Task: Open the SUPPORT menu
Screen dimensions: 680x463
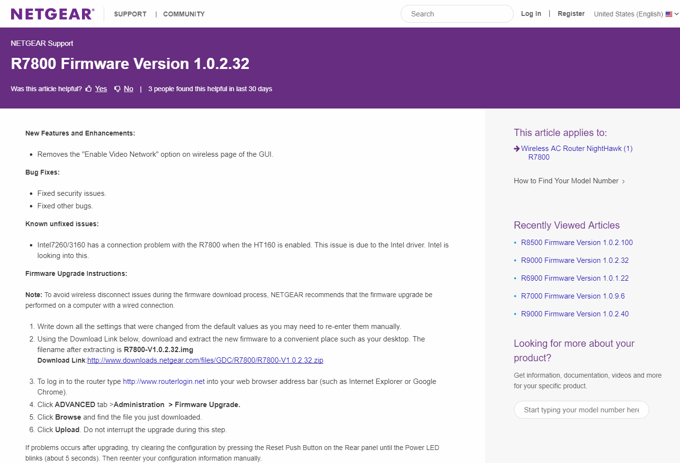Action: pos(130,14)
